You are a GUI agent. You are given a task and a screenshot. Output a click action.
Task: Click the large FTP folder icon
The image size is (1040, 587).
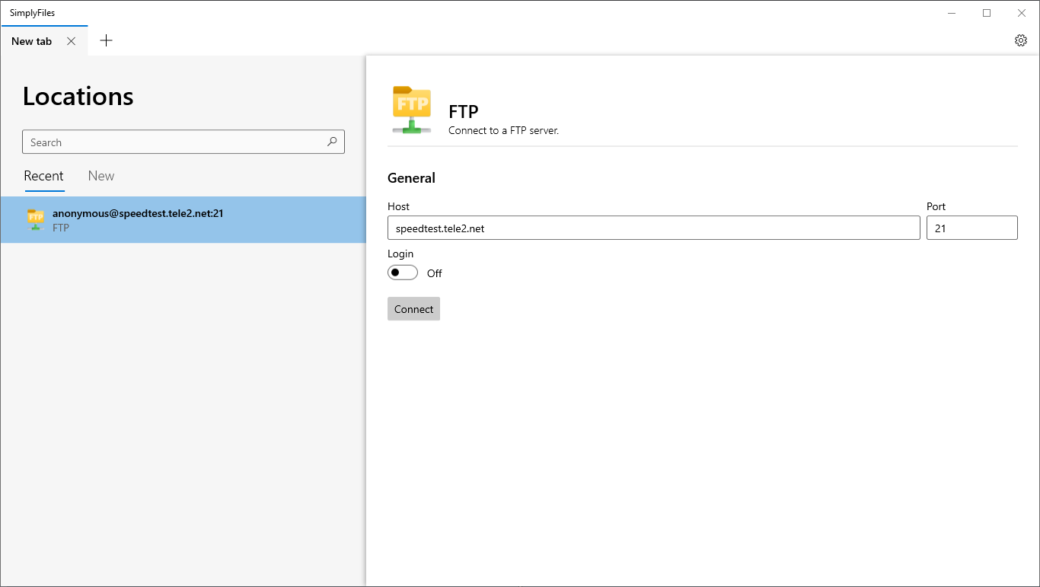[x=412, y=110]
